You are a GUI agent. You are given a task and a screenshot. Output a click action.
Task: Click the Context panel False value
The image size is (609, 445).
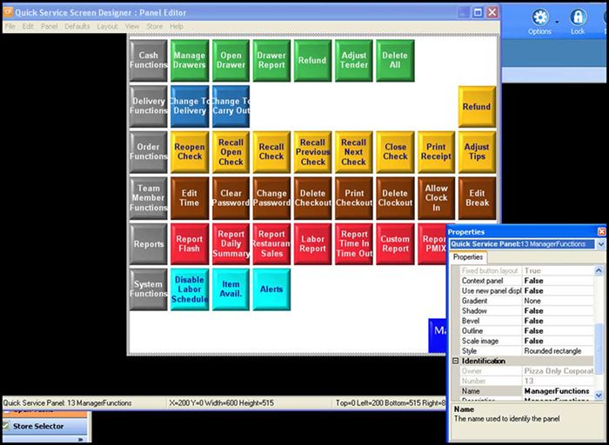558,281
